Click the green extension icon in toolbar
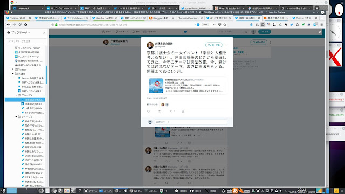 click(x=303, y=25)
